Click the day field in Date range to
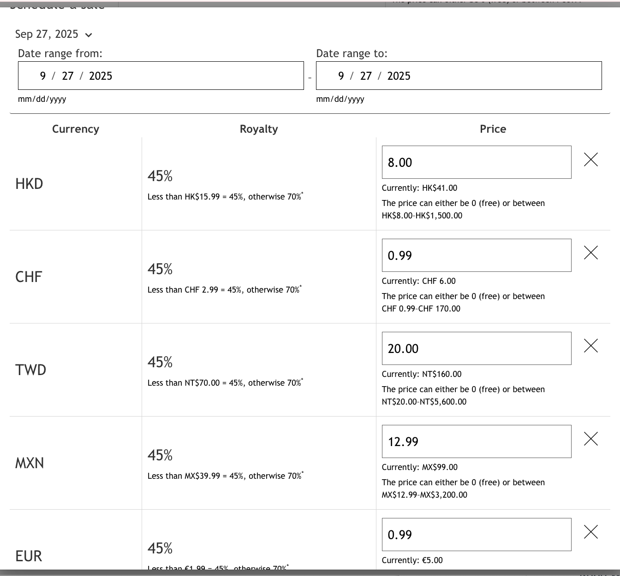 point(366,76)
